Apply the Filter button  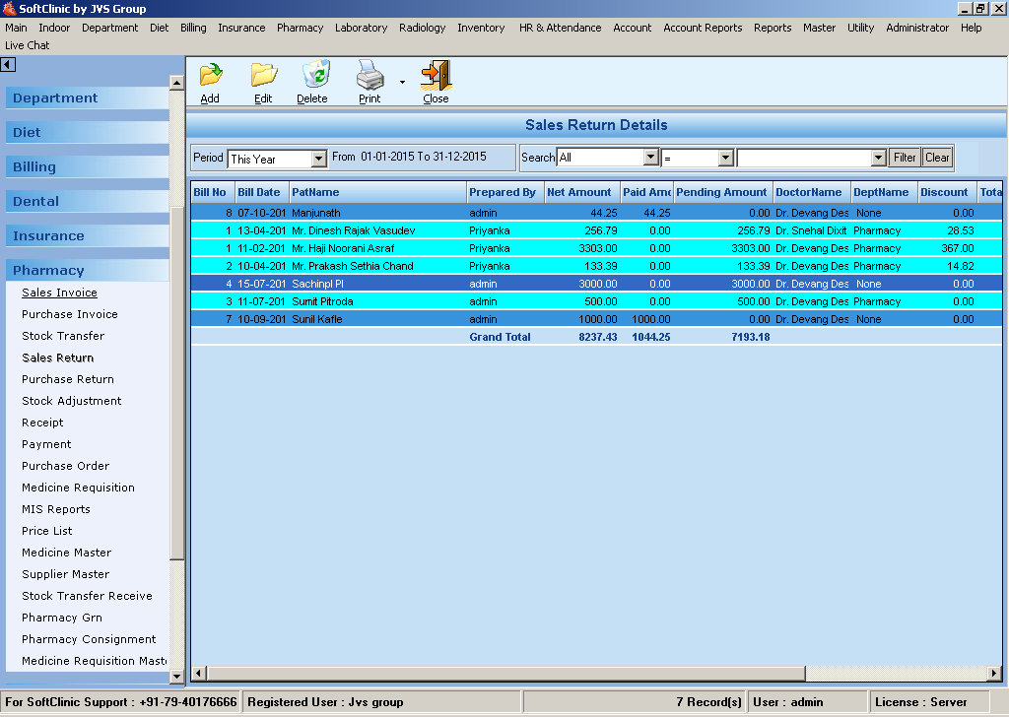tap(904, 157)
